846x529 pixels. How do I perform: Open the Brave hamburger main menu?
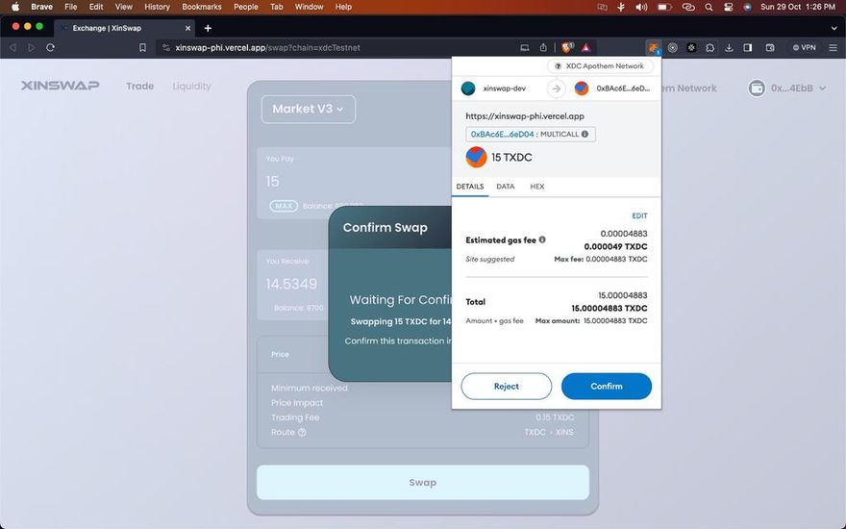[834, 47]
